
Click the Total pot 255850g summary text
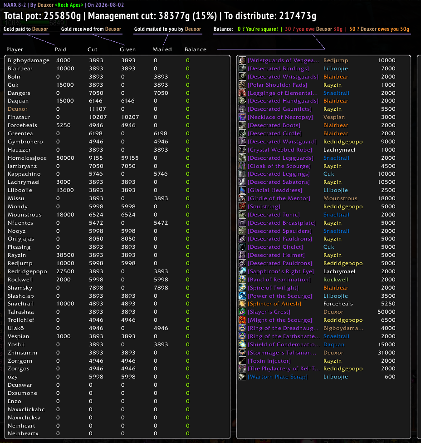click(42, 16)
